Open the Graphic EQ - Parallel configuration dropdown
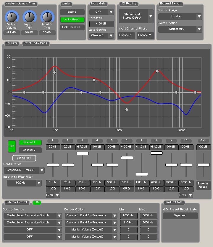This screenshot has width=213, height=247. point(24,170)
